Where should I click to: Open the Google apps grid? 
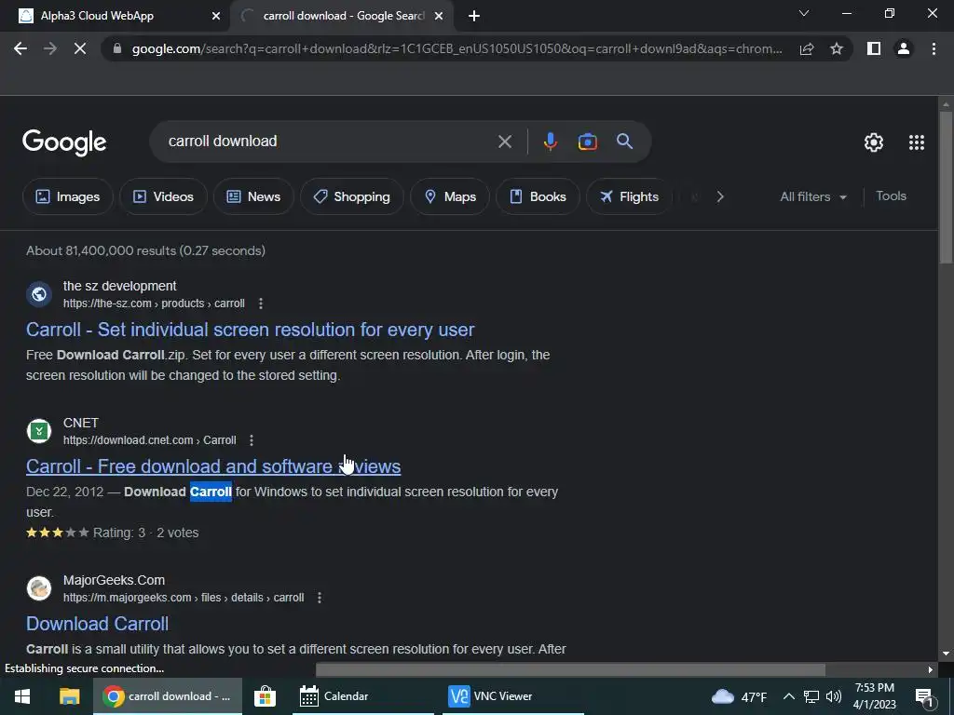tap(917, 142)
